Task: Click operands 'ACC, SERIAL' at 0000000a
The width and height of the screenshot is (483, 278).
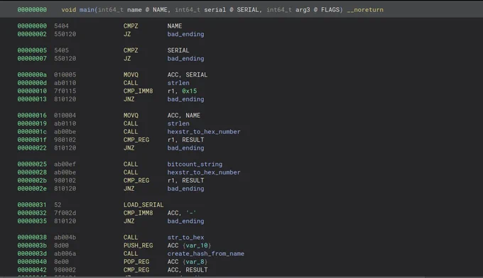Action: click(188, 74)
